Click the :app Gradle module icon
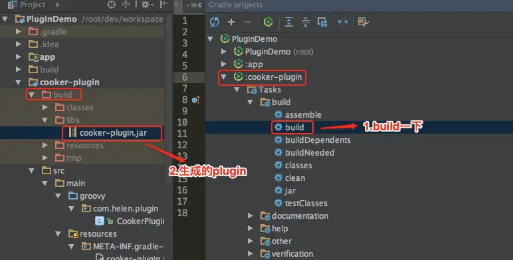The height and width of the screenshot is (260, 513). click(238, 64)
